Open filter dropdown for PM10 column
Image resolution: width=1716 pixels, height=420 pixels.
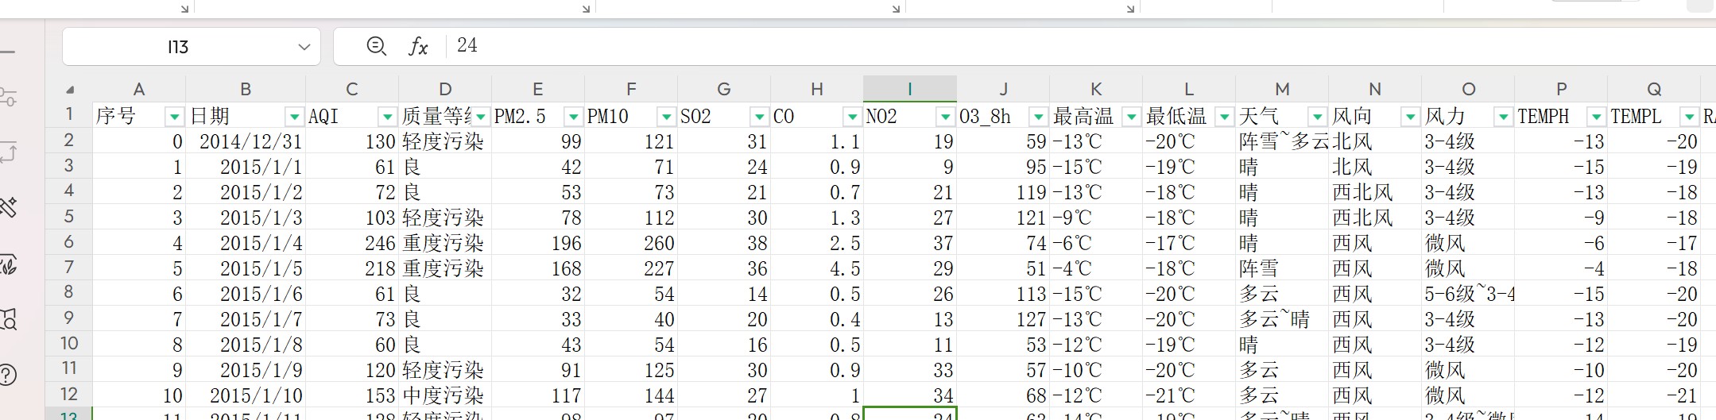pos(666,117)
